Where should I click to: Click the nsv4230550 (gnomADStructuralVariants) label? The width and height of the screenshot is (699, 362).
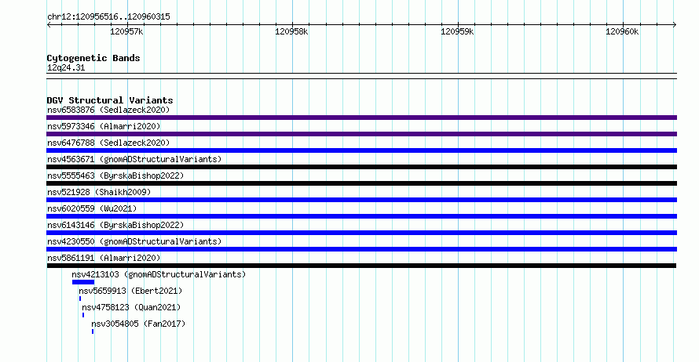click(134, 241)
